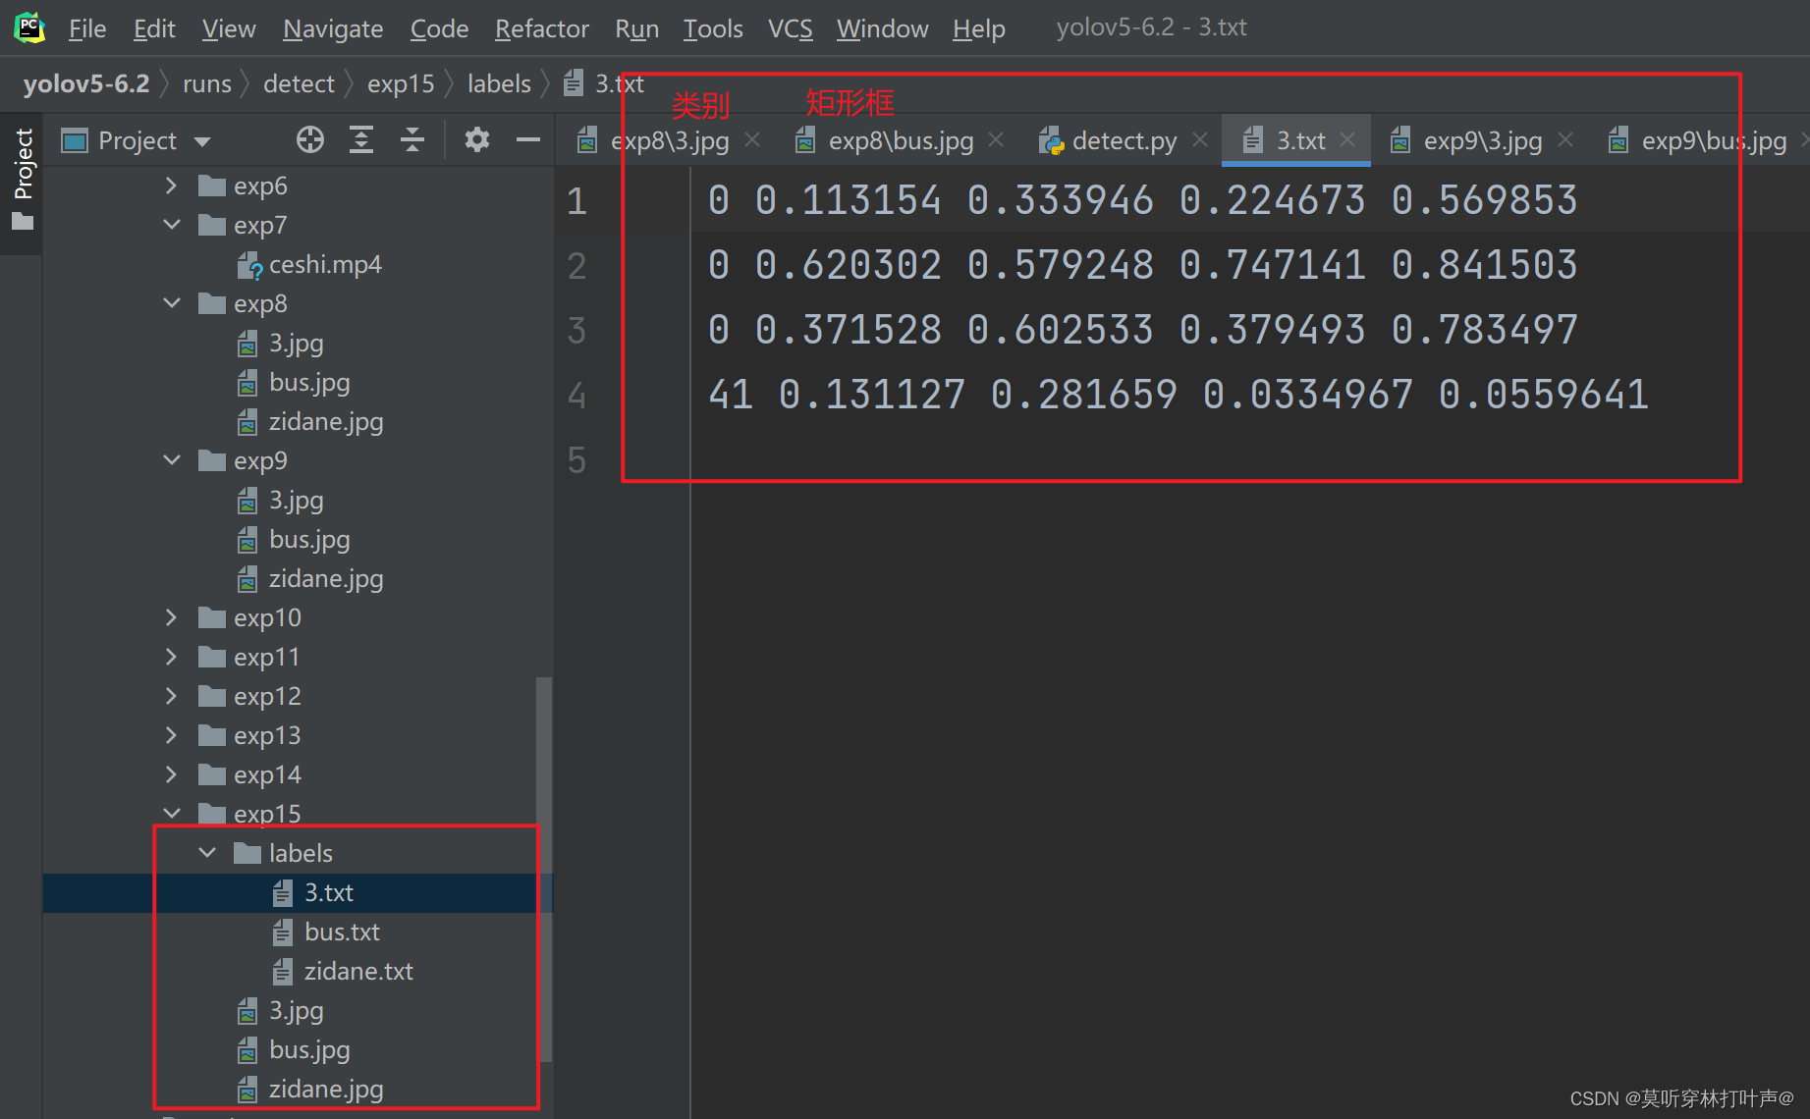
Task: Click the Project panel vertical scrollbar
Action: 544,869
